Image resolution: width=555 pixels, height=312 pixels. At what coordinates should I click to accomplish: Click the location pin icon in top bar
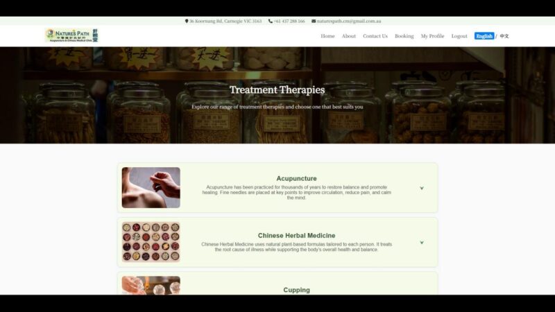[187, 21]
